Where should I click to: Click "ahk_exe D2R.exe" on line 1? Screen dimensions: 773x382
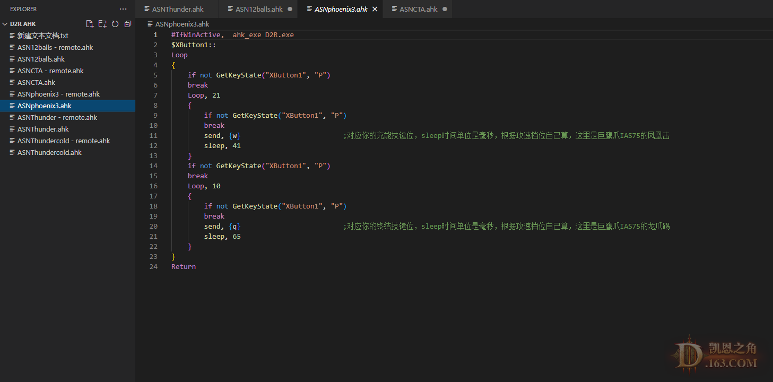pos(263,34)
